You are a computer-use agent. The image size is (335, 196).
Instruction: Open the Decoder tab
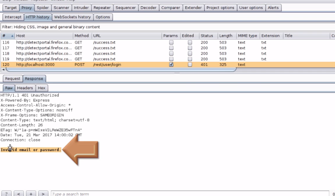coord(149,8)
